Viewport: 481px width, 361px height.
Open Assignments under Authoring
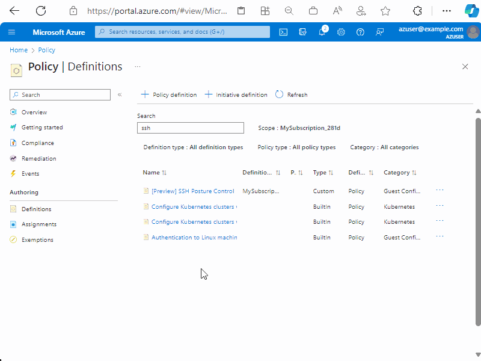pos(39,224)
